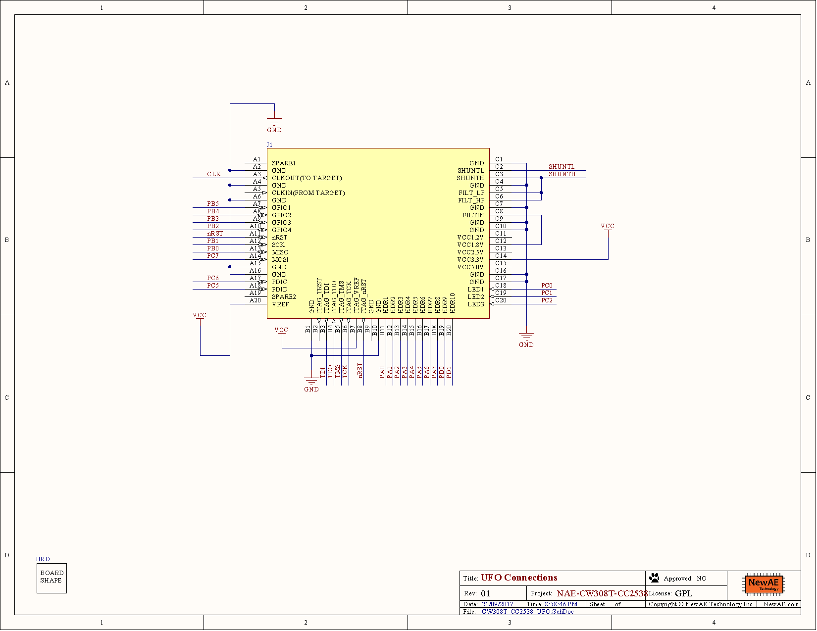This screenshot has height=631, width=817.
Task: Click the BRD designator label
Action: point(43,559)
